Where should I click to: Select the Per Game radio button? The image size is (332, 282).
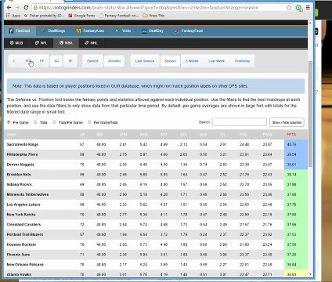[x=9, y=122]
